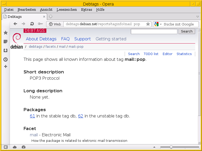Open the Notes panel in sidebar
This screenshot has height=151, width=202.
6,42
